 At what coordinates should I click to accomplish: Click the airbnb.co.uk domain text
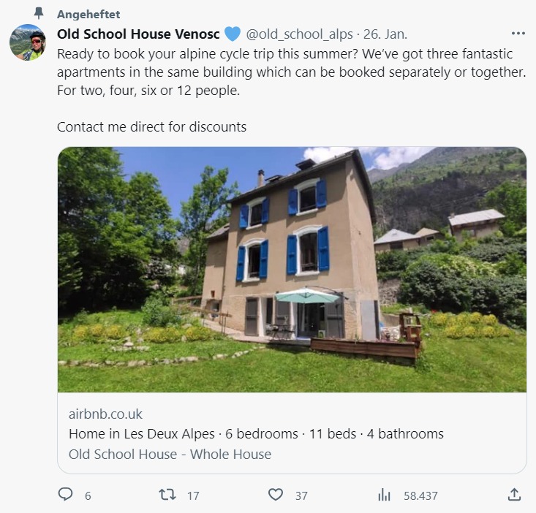click(x=105, y=414)
